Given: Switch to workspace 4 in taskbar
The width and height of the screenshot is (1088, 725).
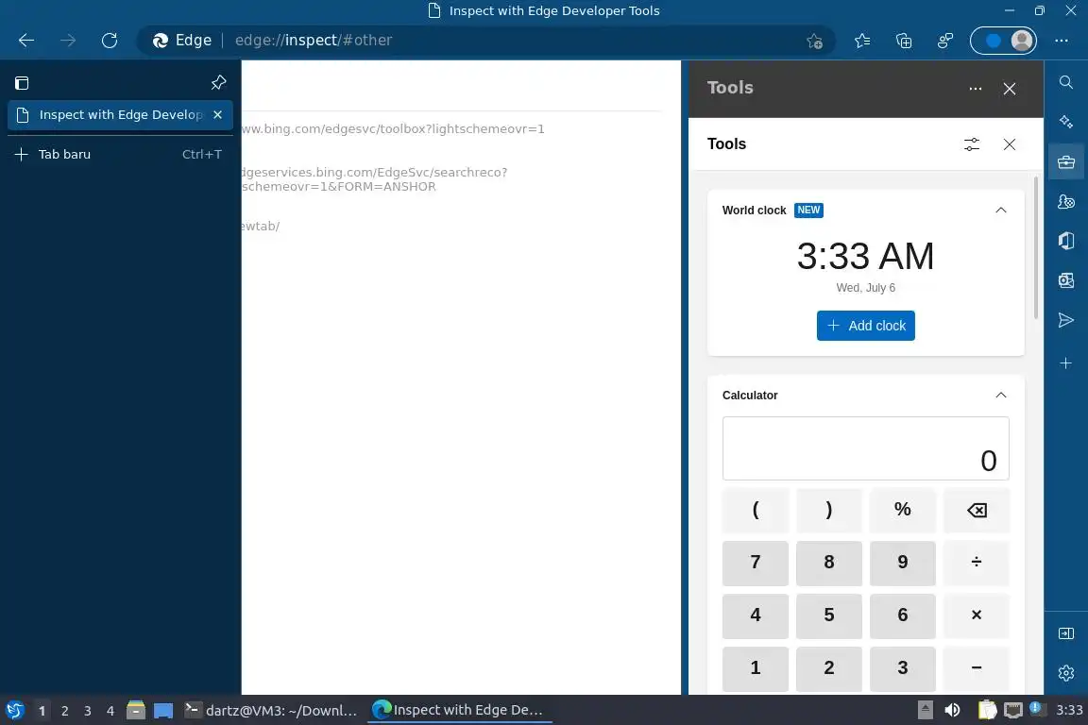Looking at the screenshot, I should point(110,711).
